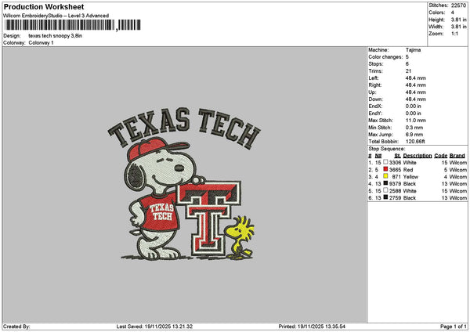
Task: Click the design name 'texas tech snoopy 3,8in'
Action: 55,36
